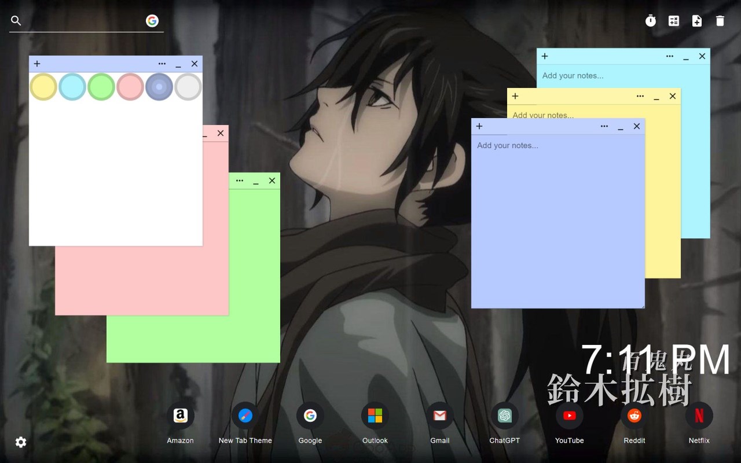The image size is (741, 463).
Task: Select the pink color swatch
Action: coord(130,87)
